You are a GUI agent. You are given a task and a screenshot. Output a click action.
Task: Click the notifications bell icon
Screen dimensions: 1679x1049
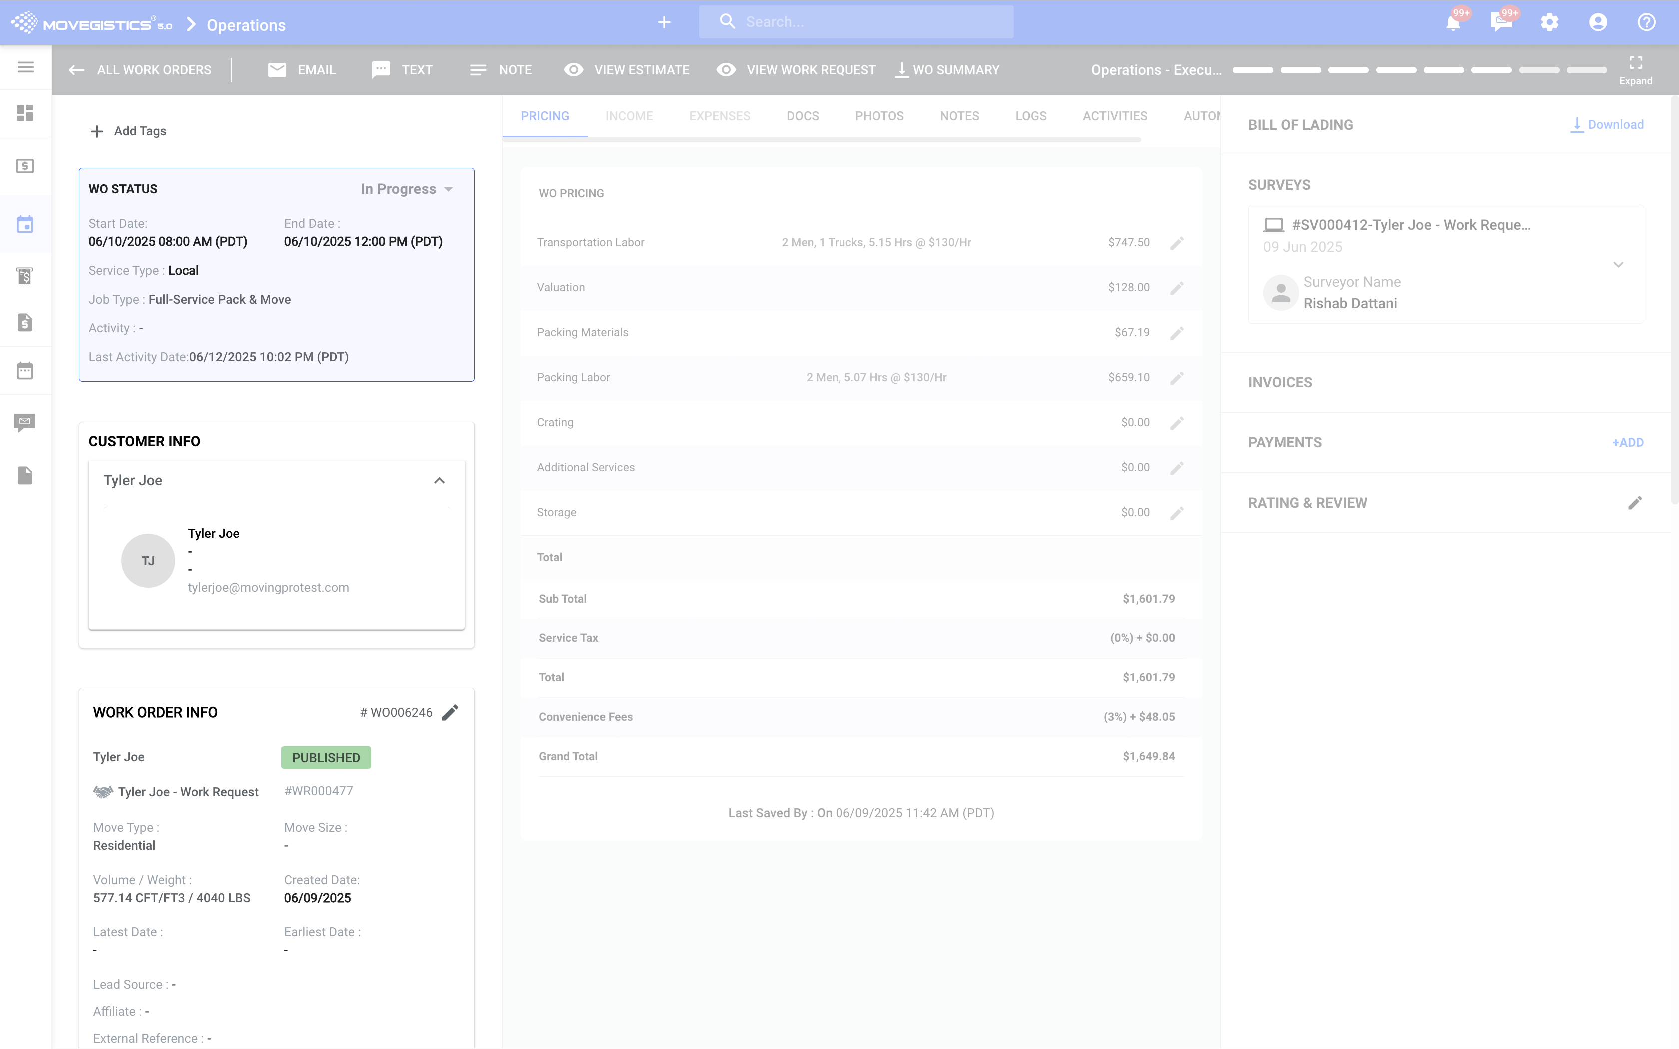(1452, 23)
